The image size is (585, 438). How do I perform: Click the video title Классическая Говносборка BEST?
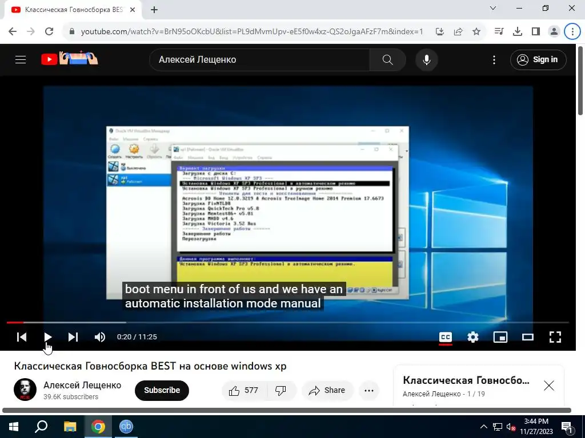pos(150,366)
